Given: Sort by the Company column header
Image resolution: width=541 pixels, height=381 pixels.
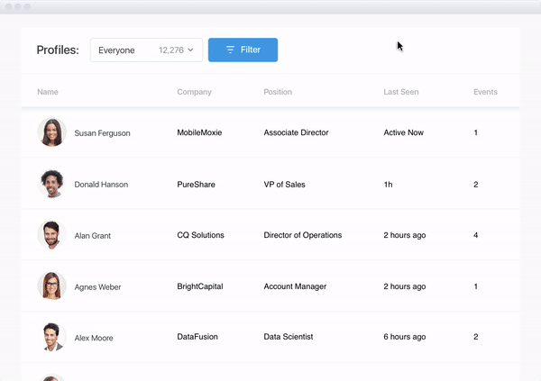Looking at the screenshot, I should [194, 92].
